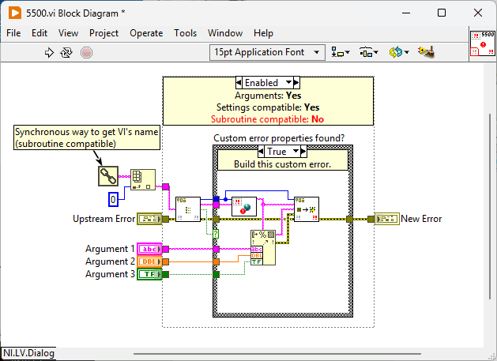Open the True case selector dropdown
The height and width of the screenshot is (361, 497).
282,152
